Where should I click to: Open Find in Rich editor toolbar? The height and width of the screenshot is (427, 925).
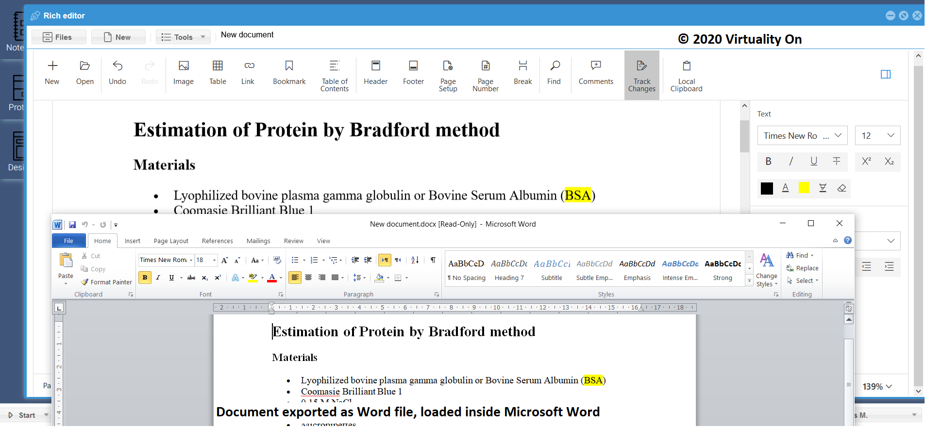click(554, 73)
